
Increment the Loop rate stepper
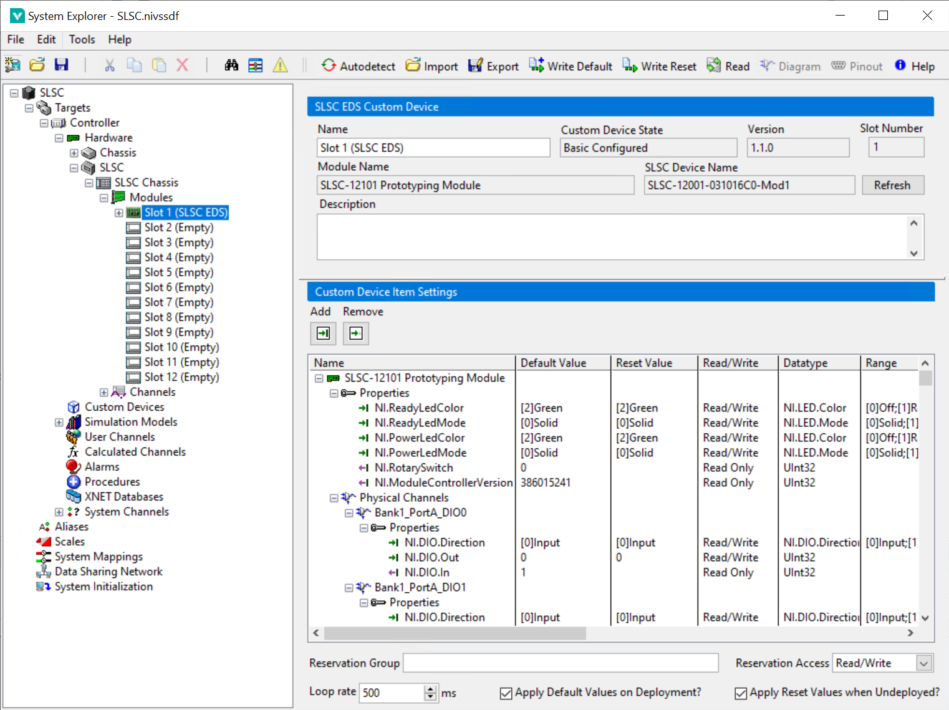(430, 689)
